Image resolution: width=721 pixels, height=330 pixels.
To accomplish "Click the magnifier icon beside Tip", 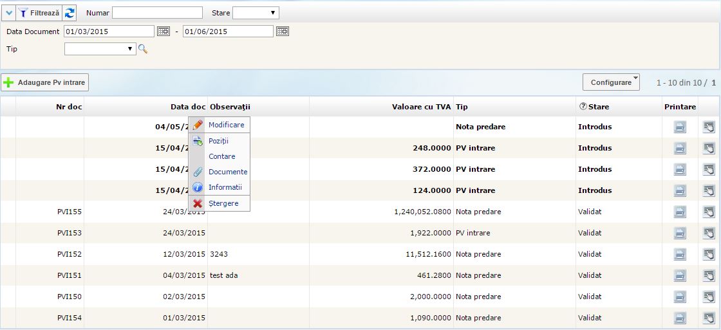I will click(143, 49).
